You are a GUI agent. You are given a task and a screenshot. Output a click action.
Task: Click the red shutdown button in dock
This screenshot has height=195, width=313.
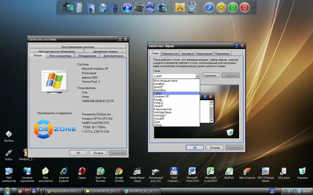[x=245, y=7]
